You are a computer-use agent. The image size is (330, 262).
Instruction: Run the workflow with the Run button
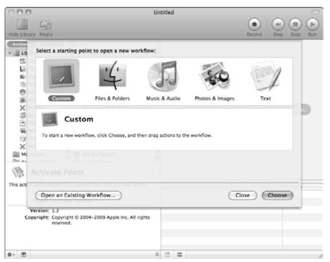(313, 25)
